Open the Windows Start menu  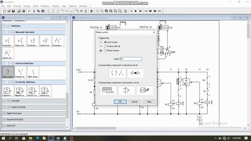tap(3, 138)
